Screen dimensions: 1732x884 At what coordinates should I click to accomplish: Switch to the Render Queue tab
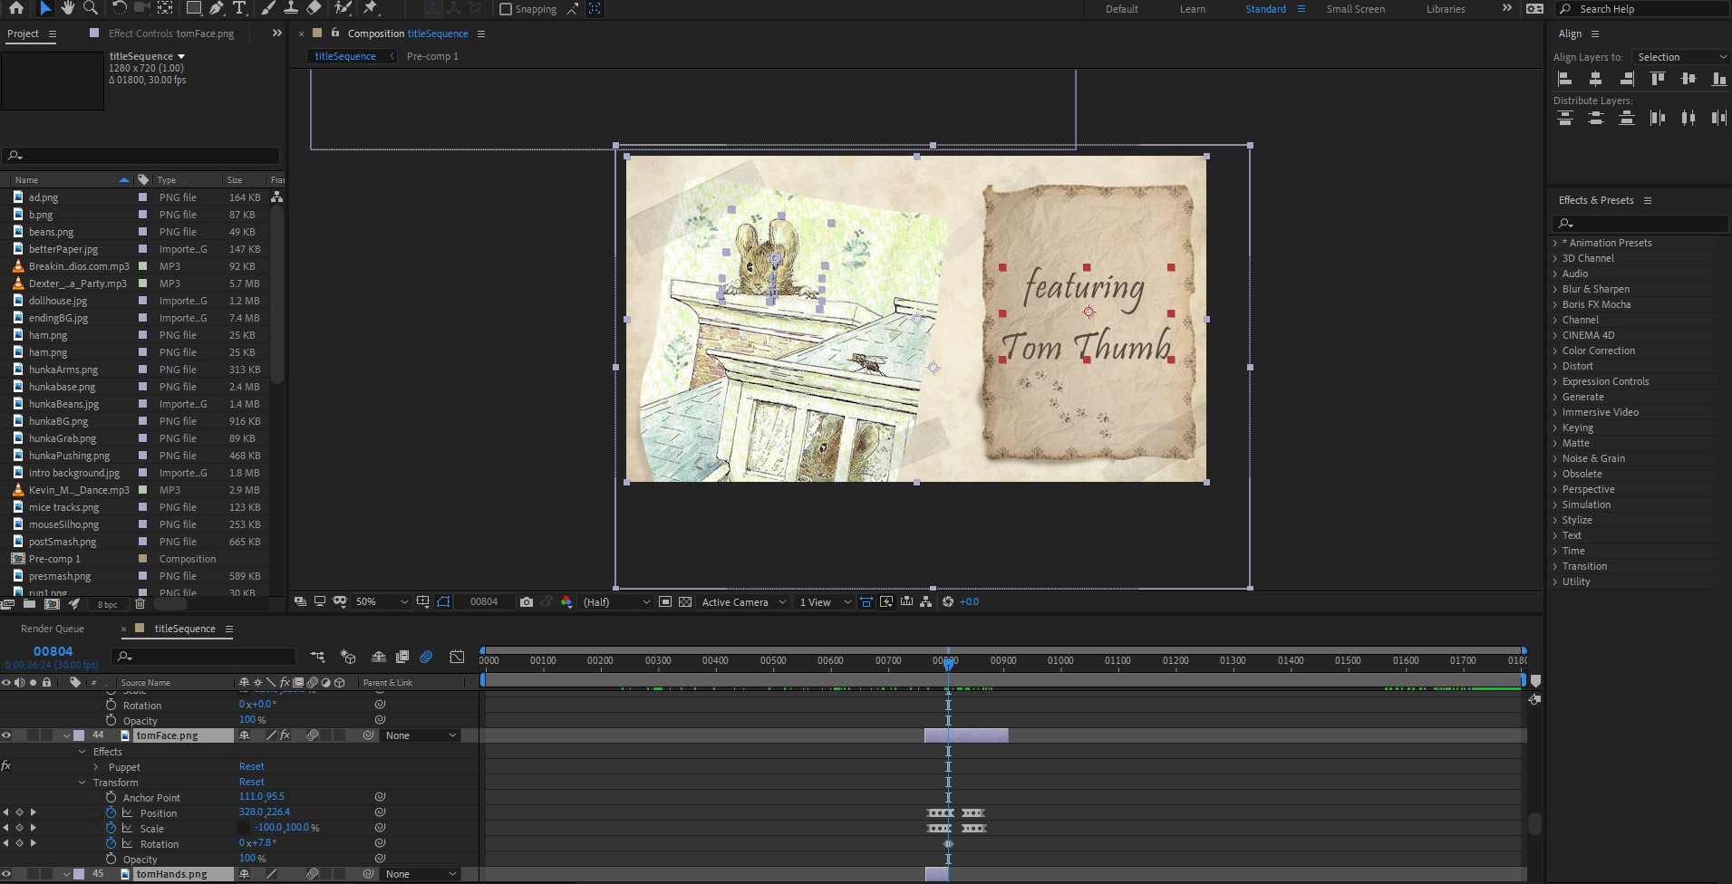click(53, 629)
